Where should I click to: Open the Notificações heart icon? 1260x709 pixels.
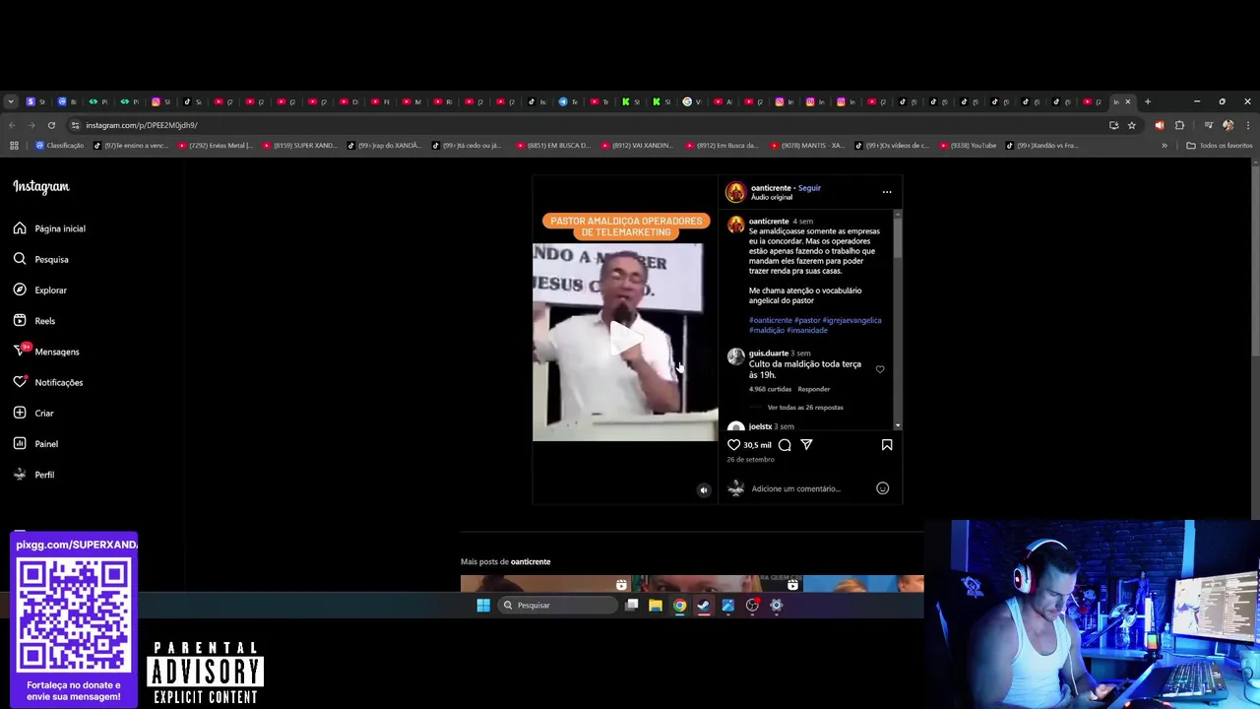coord(20,382)
